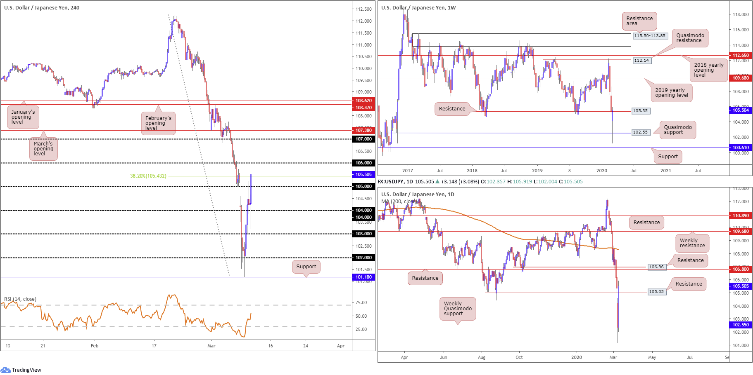Click the 38.20%(105.432) Fibonacci label

(148, 176)
